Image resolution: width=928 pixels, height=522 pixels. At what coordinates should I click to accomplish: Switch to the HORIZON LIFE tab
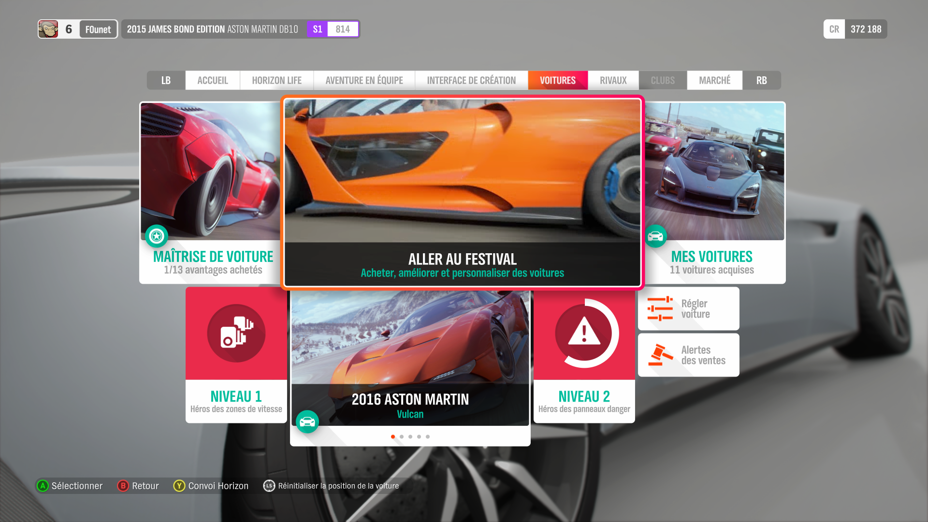coord(276,80)
